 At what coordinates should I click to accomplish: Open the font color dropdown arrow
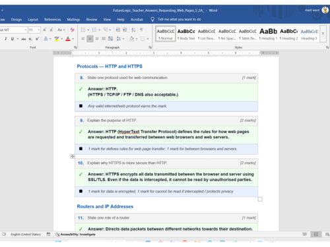[73, 39]
